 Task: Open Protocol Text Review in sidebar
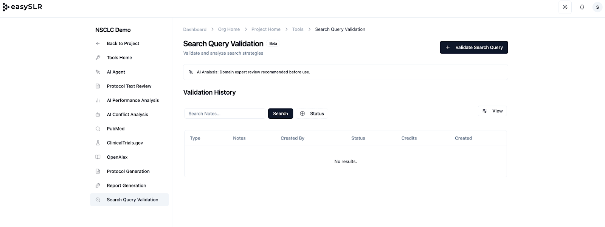point(129,86)
